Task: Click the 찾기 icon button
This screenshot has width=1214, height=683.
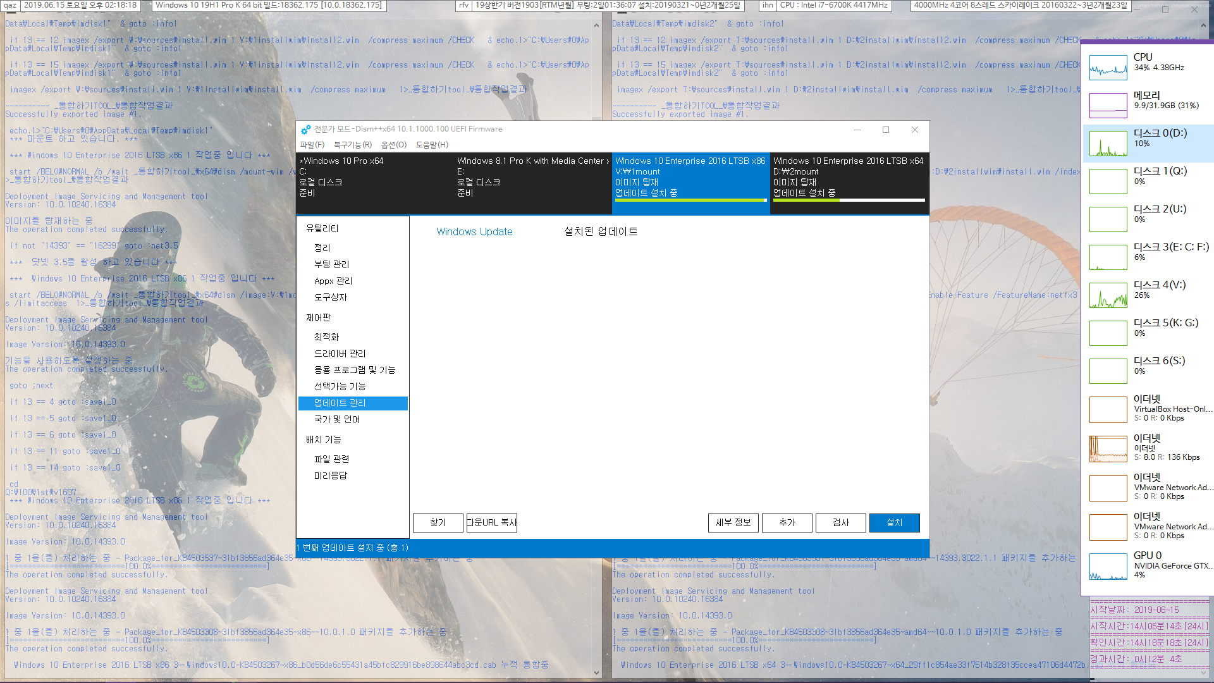Action: (x=437, y=522)
